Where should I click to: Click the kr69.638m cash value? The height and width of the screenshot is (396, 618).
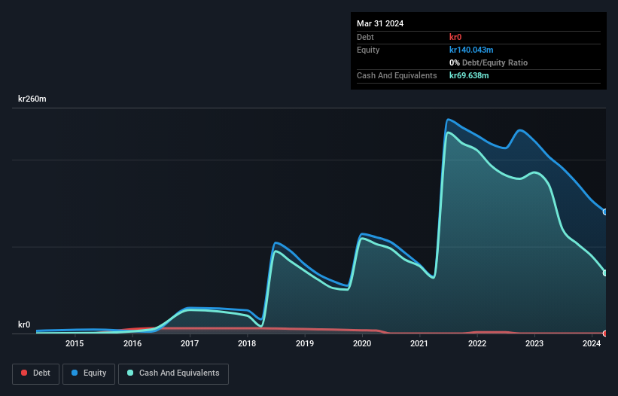tap(469, 75)
